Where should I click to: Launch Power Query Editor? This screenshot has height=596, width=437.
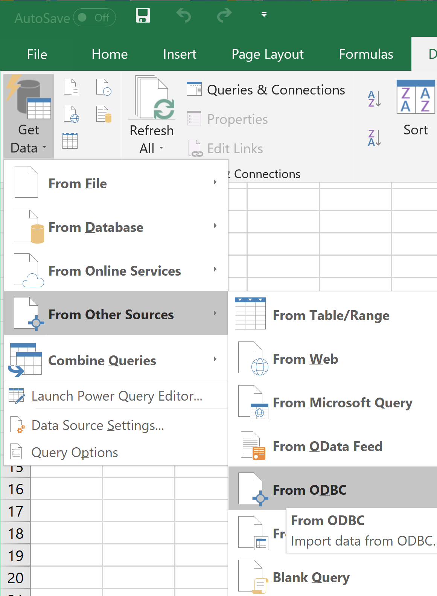point(116,396)
